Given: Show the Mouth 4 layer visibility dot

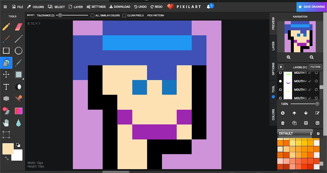Looking at the screenshot, I should [x=280, y=81].
